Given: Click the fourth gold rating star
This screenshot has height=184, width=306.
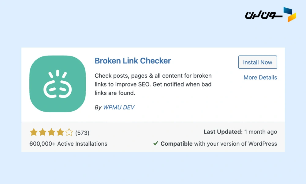Looking at the screenshot, I should pyautogui.click(x=60, y=132).
